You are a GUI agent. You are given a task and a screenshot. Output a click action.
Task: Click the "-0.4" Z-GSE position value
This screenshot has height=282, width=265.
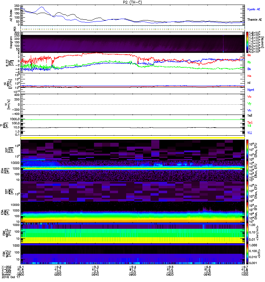click(x=20, y=272)
